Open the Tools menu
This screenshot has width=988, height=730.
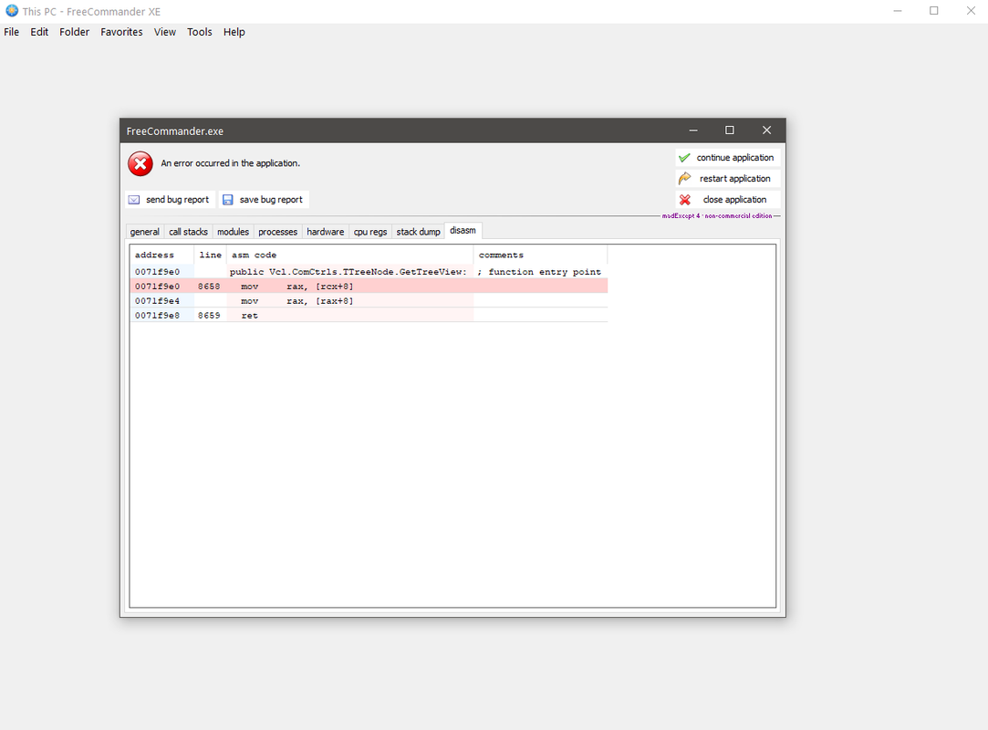[x=200, y=32]
